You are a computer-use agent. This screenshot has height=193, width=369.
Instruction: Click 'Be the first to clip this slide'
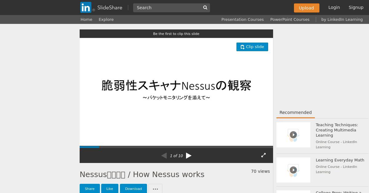coord(176,34)
